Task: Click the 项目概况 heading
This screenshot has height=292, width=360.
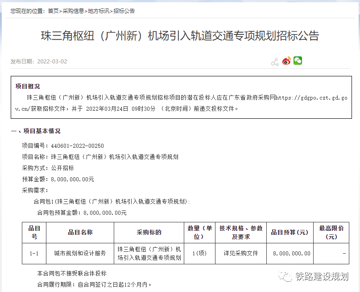Action: 28,86
